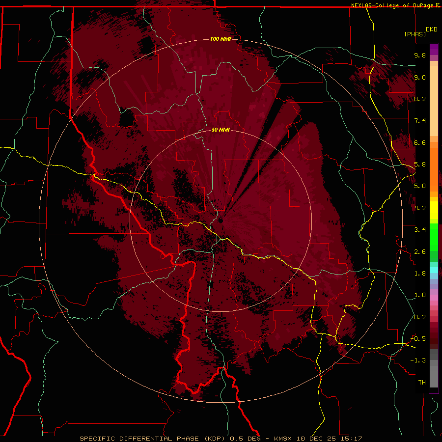Click the 15:17 timestamp in caption

351,439
